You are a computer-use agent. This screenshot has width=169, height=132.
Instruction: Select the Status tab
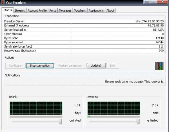pos(8,10)
